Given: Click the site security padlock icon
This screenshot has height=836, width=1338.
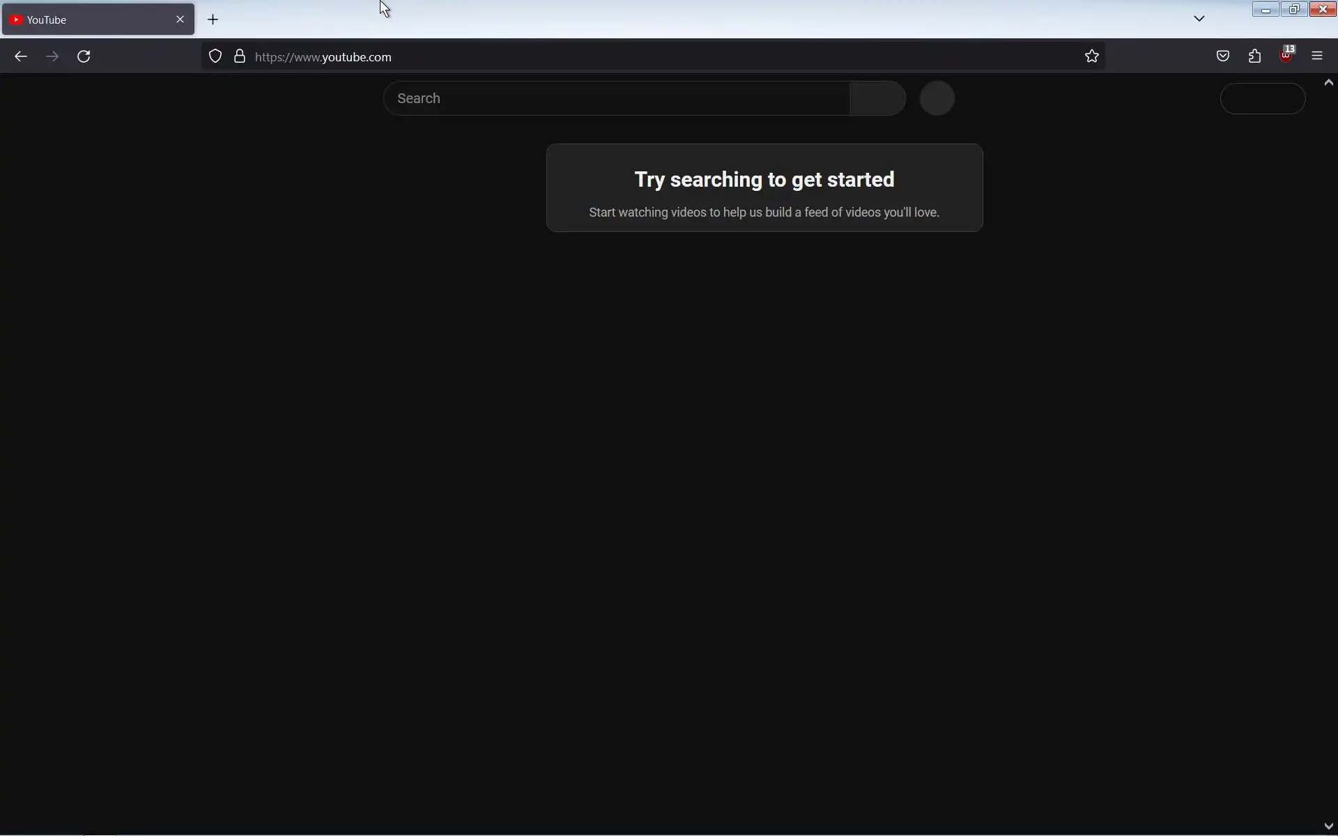Looking at the screenshot, I should [x=240, y=56].
